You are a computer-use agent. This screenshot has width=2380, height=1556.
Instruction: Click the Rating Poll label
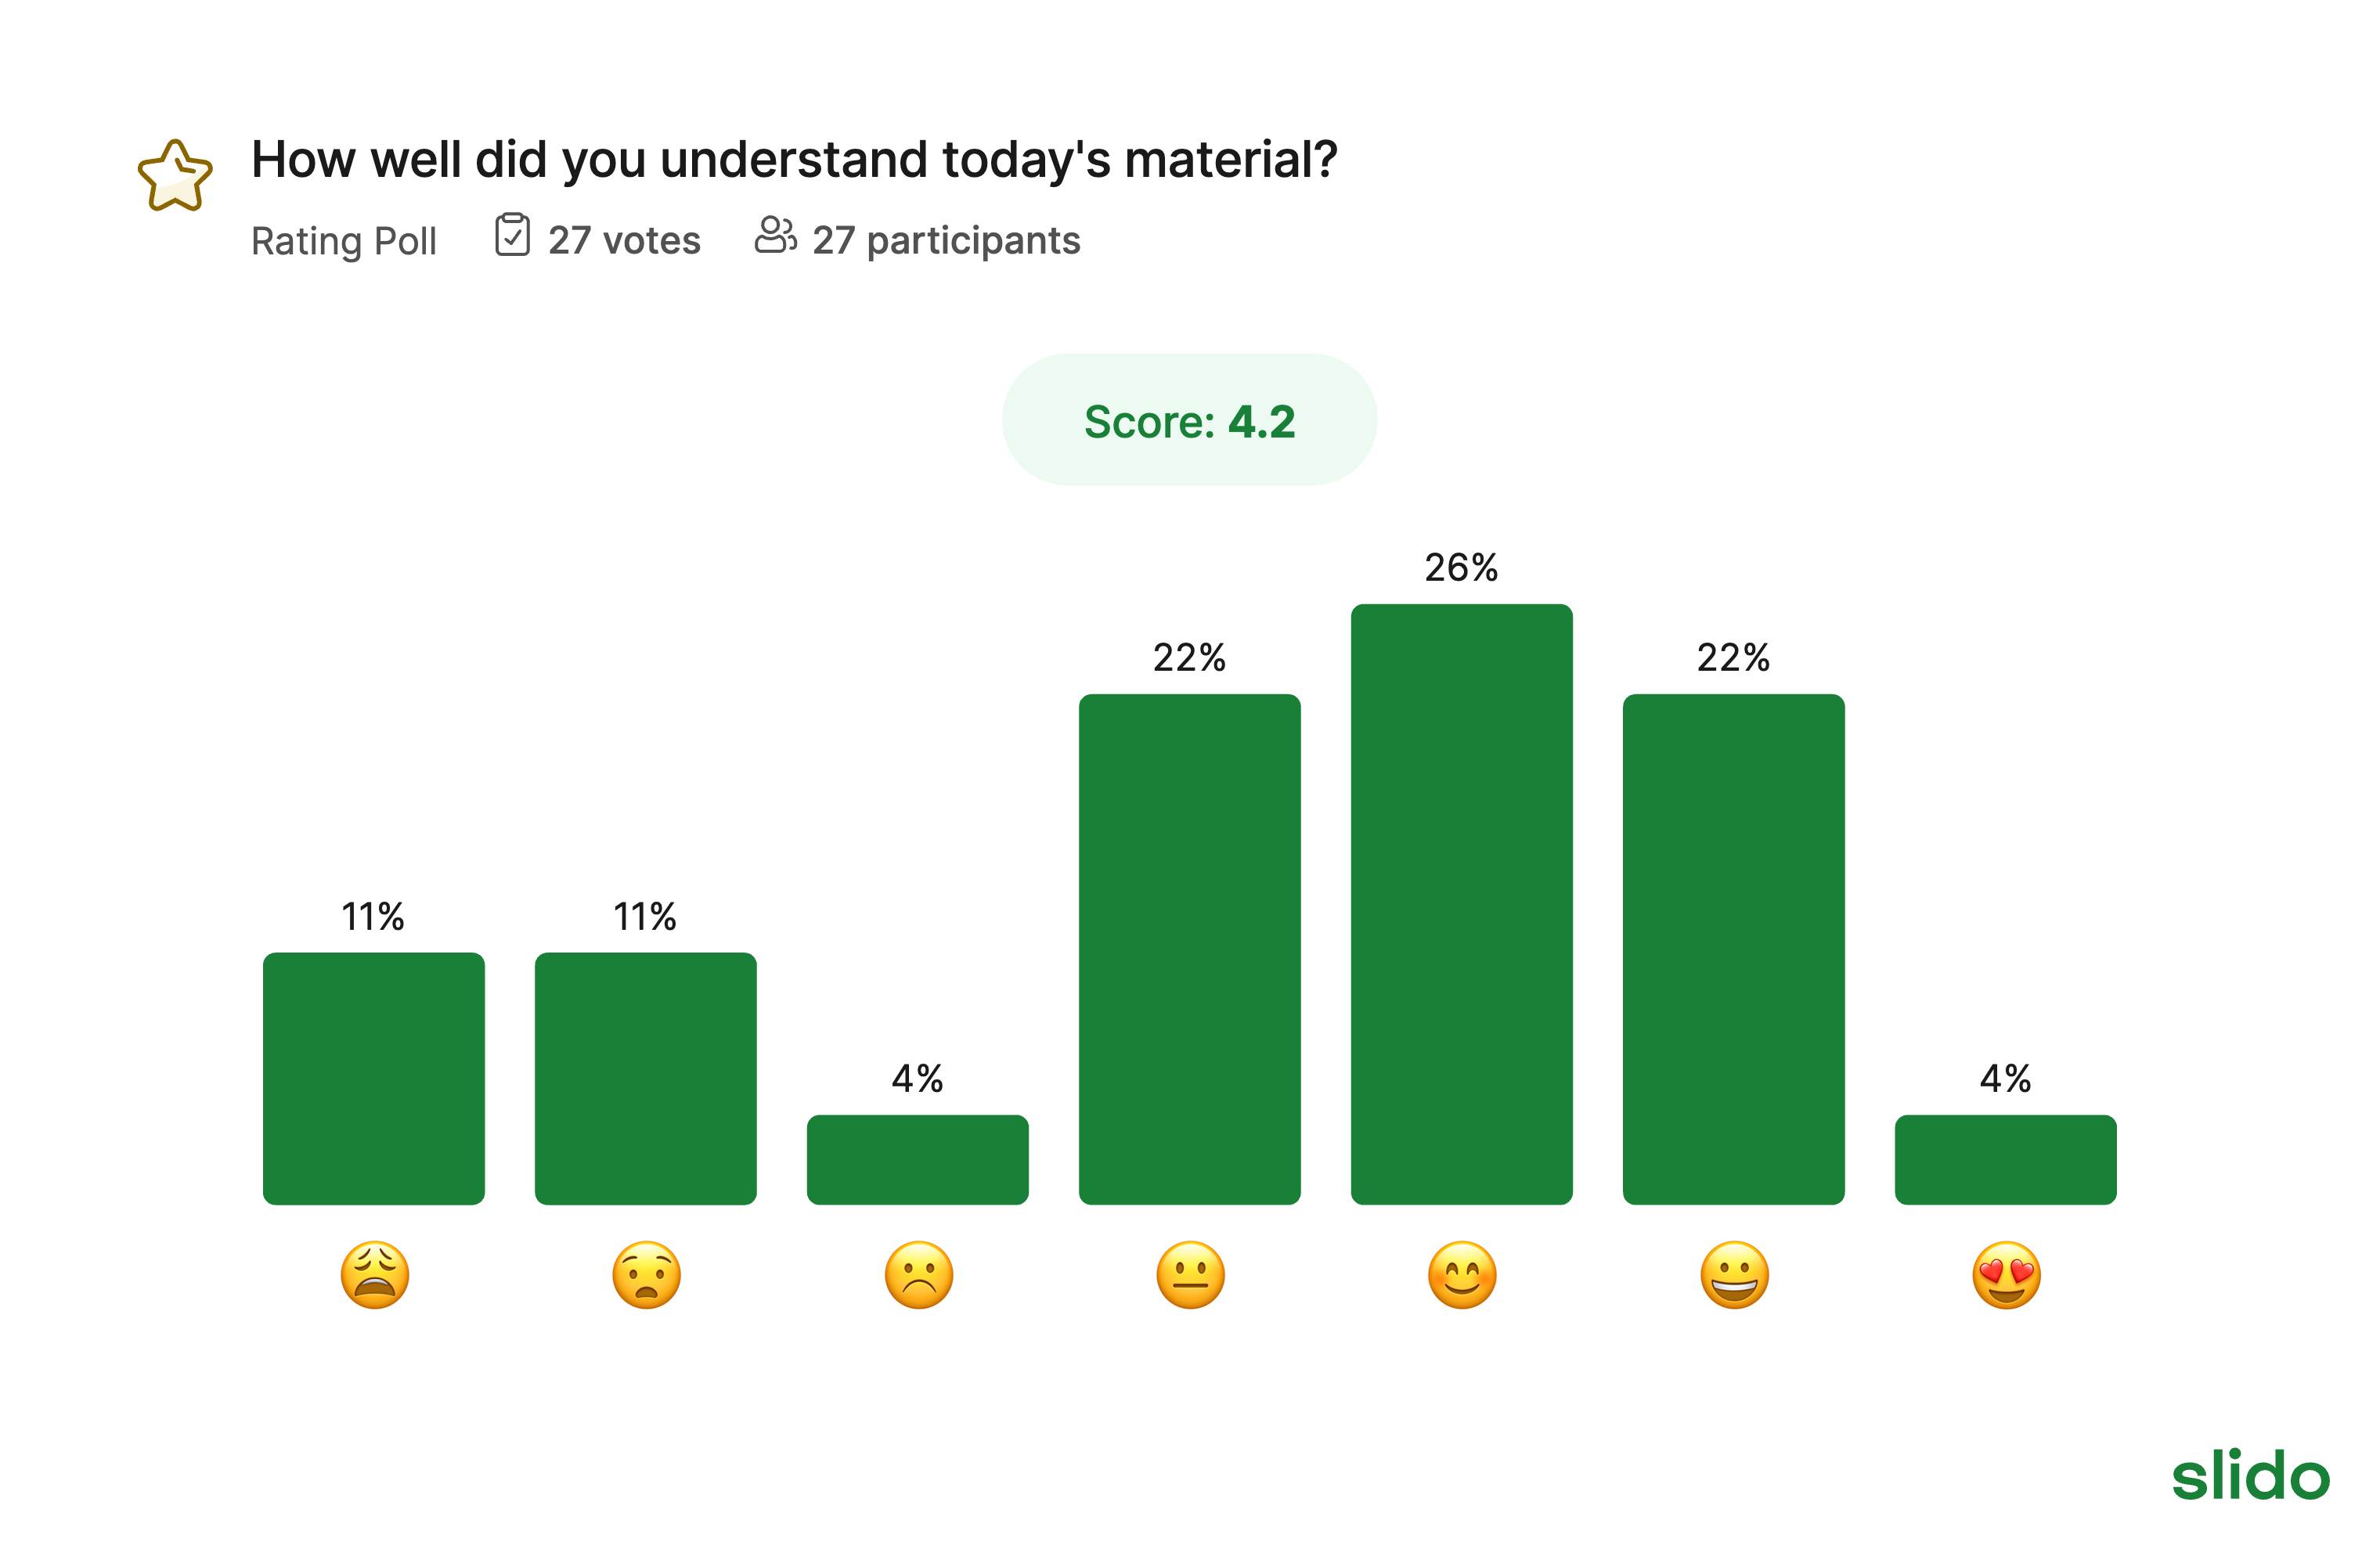[344, 241]
